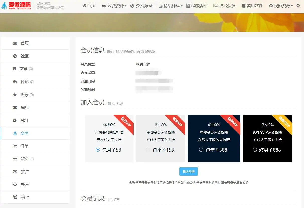The image size is (304, 208).
Task: Click the 会员记录 section heading
Action: (93, 199)
